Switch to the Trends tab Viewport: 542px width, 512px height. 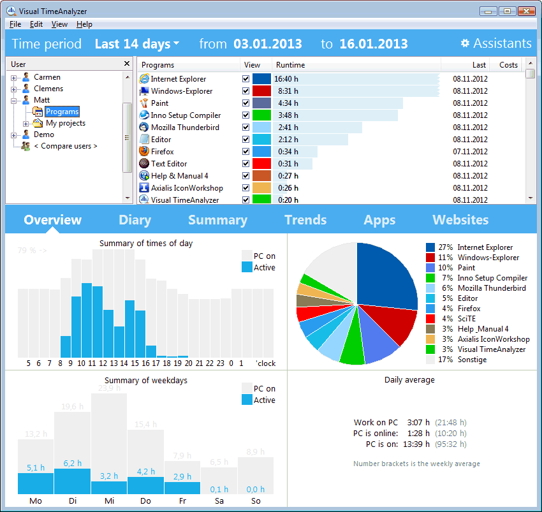pyautogui.click(x=305, y=219)
